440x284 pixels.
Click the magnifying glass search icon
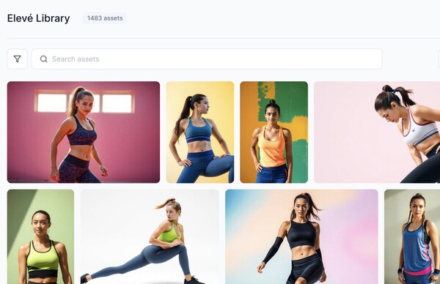(44, 59)
